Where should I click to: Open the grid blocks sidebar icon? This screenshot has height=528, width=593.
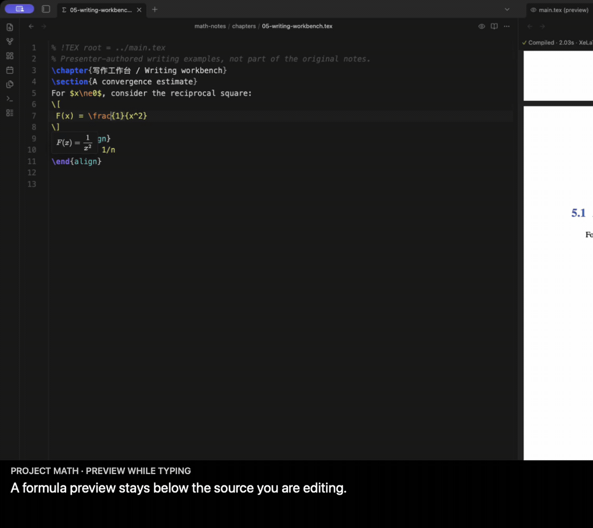click(x=10, y=56)
